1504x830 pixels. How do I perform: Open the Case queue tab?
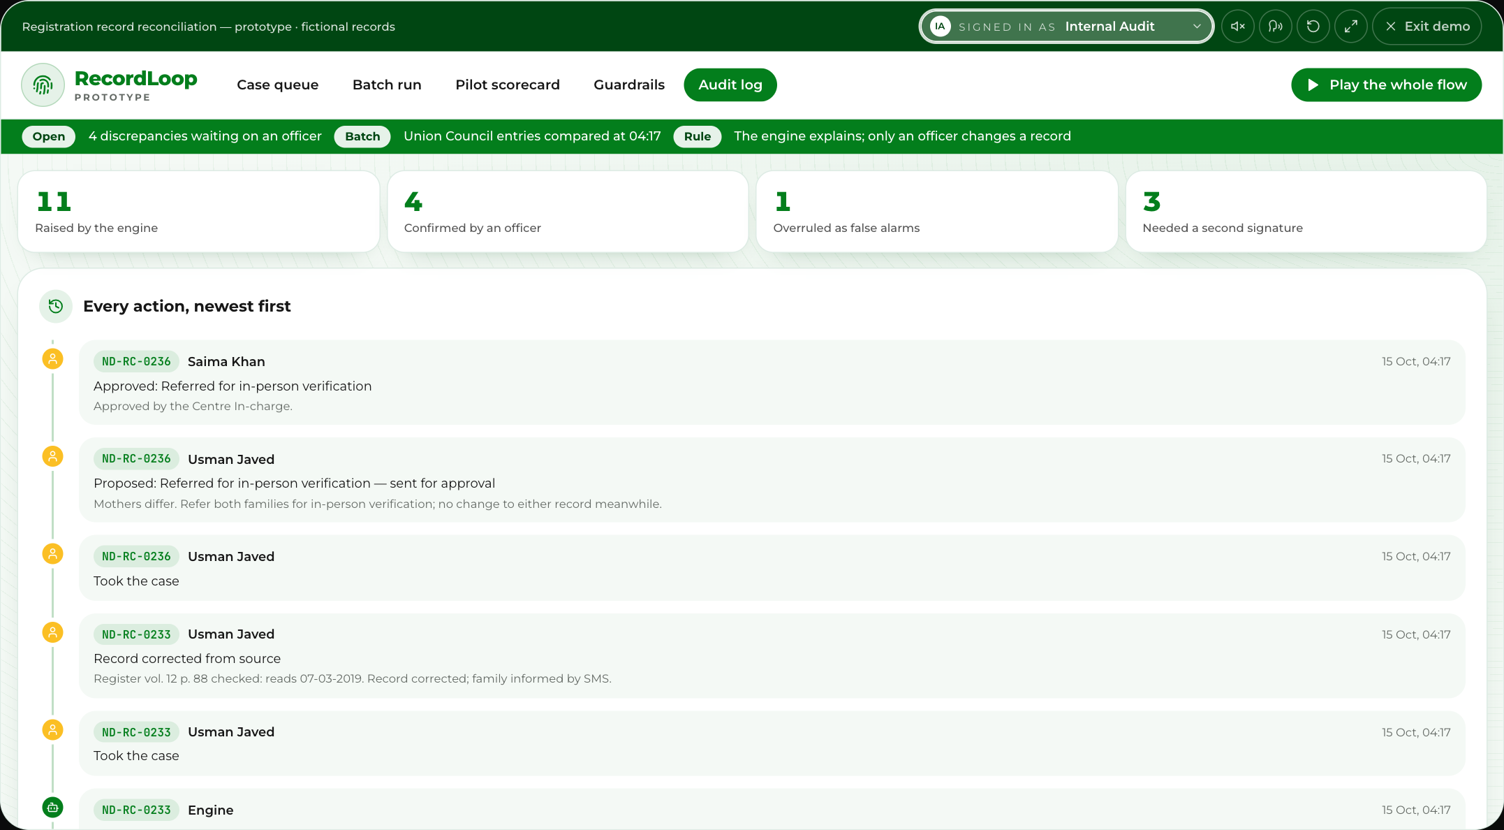(x=278, y=85)
